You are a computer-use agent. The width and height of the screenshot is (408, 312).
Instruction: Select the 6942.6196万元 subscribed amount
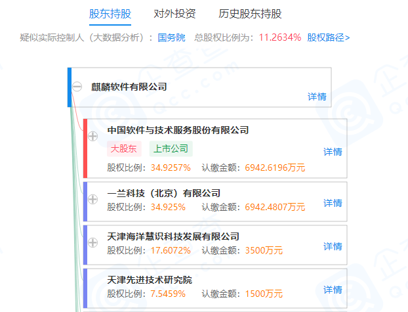pyautogui.click(x=275, y=167)
